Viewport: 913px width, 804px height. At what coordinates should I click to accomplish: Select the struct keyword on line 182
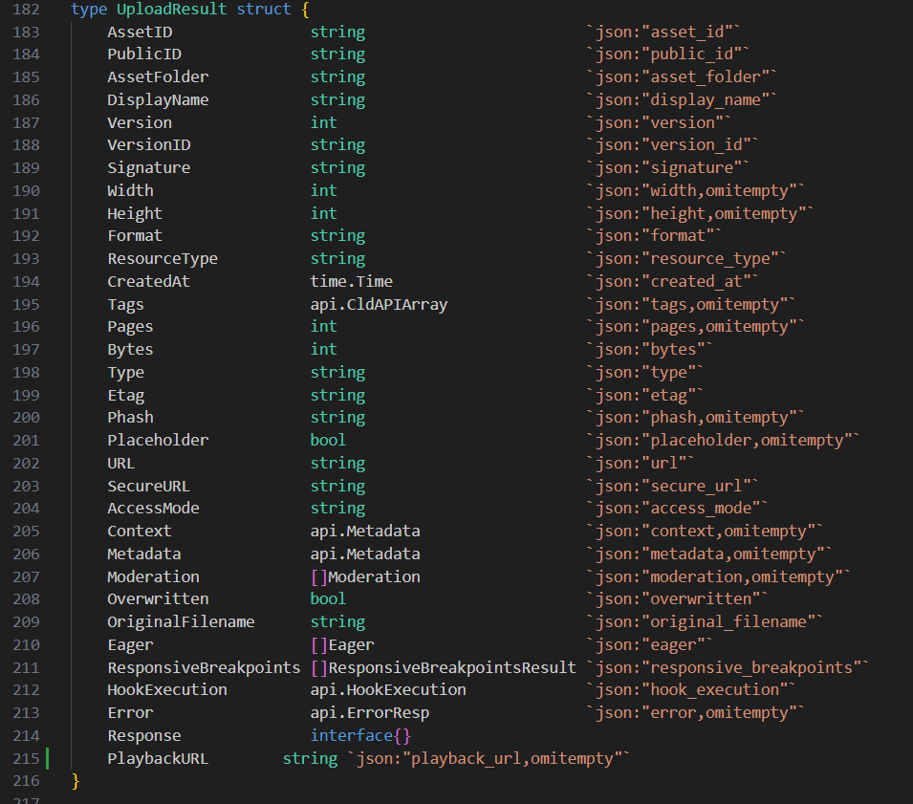click(264, 10)
